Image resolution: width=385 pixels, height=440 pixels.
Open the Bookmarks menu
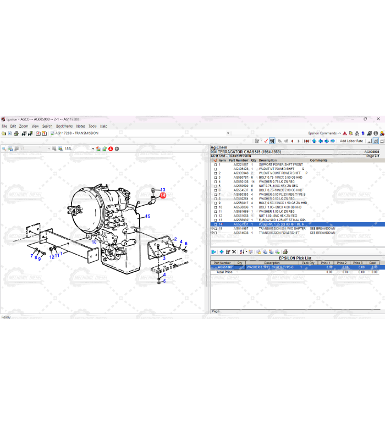[64, 126]
